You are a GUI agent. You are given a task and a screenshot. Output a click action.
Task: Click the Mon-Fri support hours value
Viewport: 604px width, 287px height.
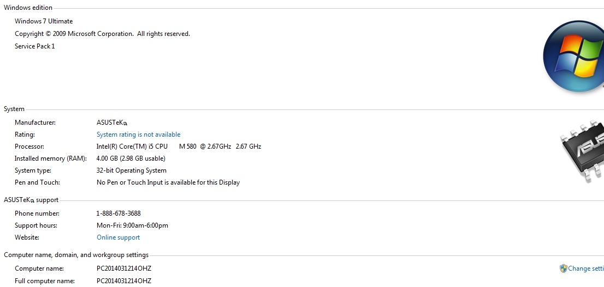tap(133, 225)
